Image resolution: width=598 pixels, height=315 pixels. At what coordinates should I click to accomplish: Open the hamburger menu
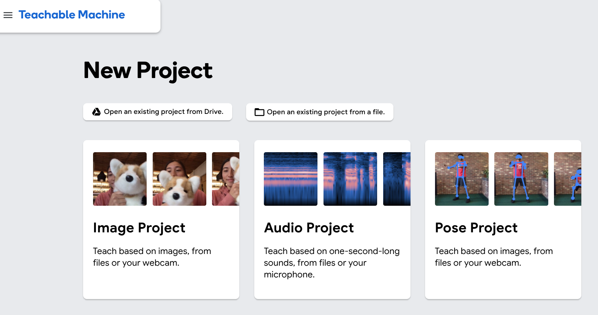(8, 15)
